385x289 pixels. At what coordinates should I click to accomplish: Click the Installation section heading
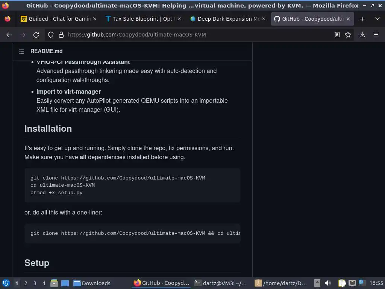click(48, 129)
